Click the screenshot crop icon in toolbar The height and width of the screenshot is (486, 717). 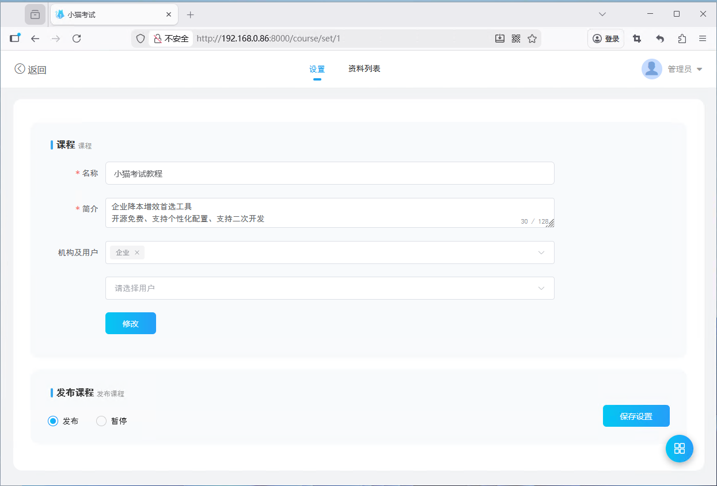(x=637, y=39)
